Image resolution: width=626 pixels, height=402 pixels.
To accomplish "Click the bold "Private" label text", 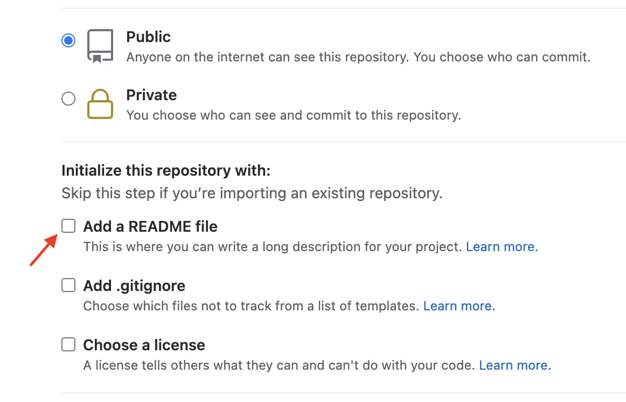I will [151, 95].
